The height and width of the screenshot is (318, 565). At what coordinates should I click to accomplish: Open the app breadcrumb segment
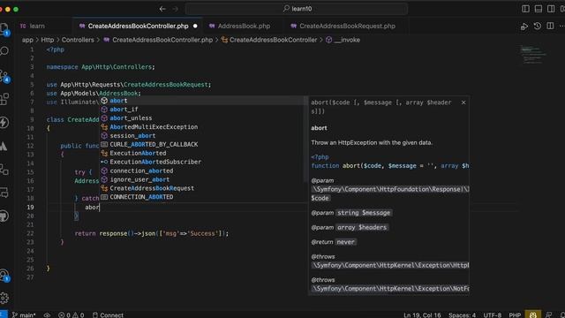[27, 40]
